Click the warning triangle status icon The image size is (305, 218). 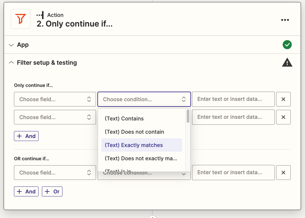pyautogui.click(x=287, y=62)
